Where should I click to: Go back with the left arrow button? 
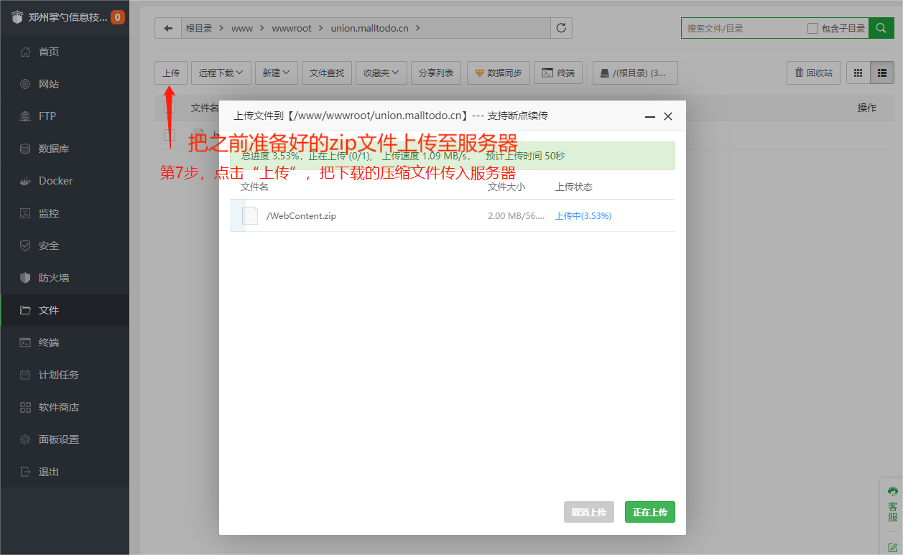168,28
